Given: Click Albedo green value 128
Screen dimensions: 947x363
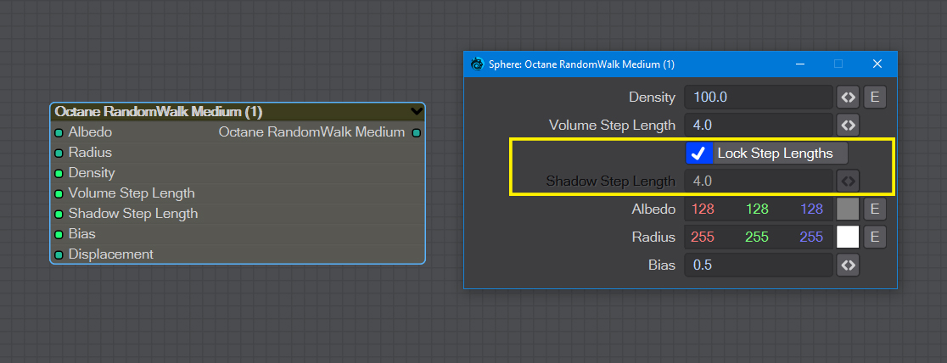Looking at the screenshot, I should point(758,209).
